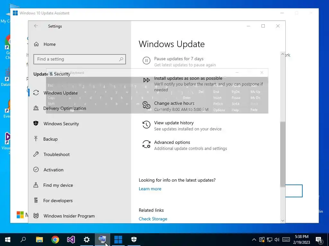Screen dimensions: 329x246
Task: Click the Find a setting search box
Action: (80, 59)
